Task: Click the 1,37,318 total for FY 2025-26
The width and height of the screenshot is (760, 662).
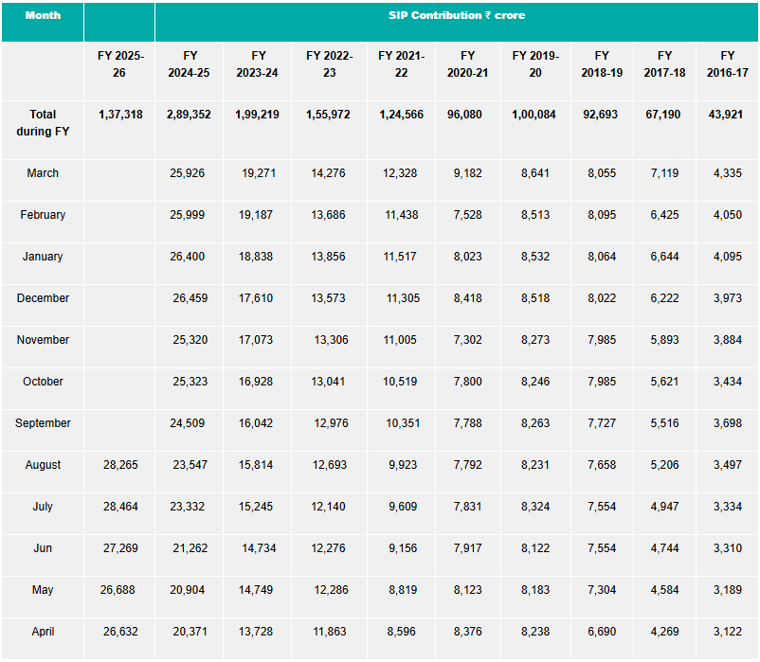Action: point(120,115)
